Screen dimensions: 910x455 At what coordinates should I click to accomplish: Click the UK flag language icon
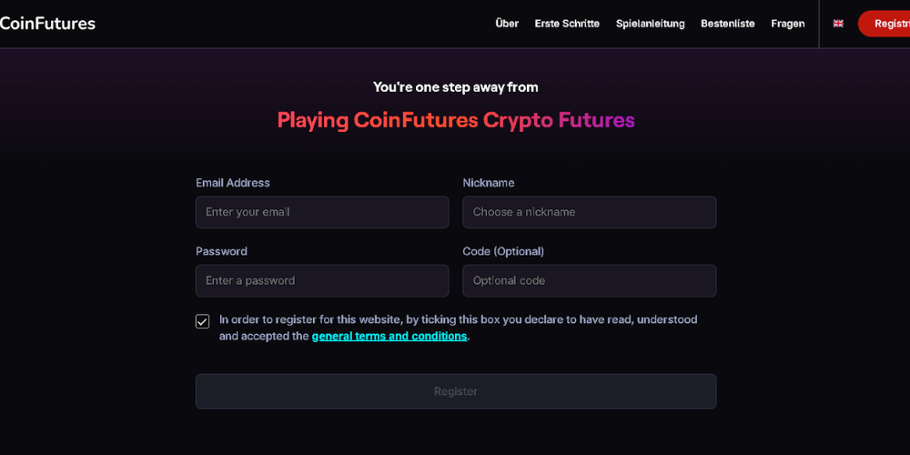838,24
